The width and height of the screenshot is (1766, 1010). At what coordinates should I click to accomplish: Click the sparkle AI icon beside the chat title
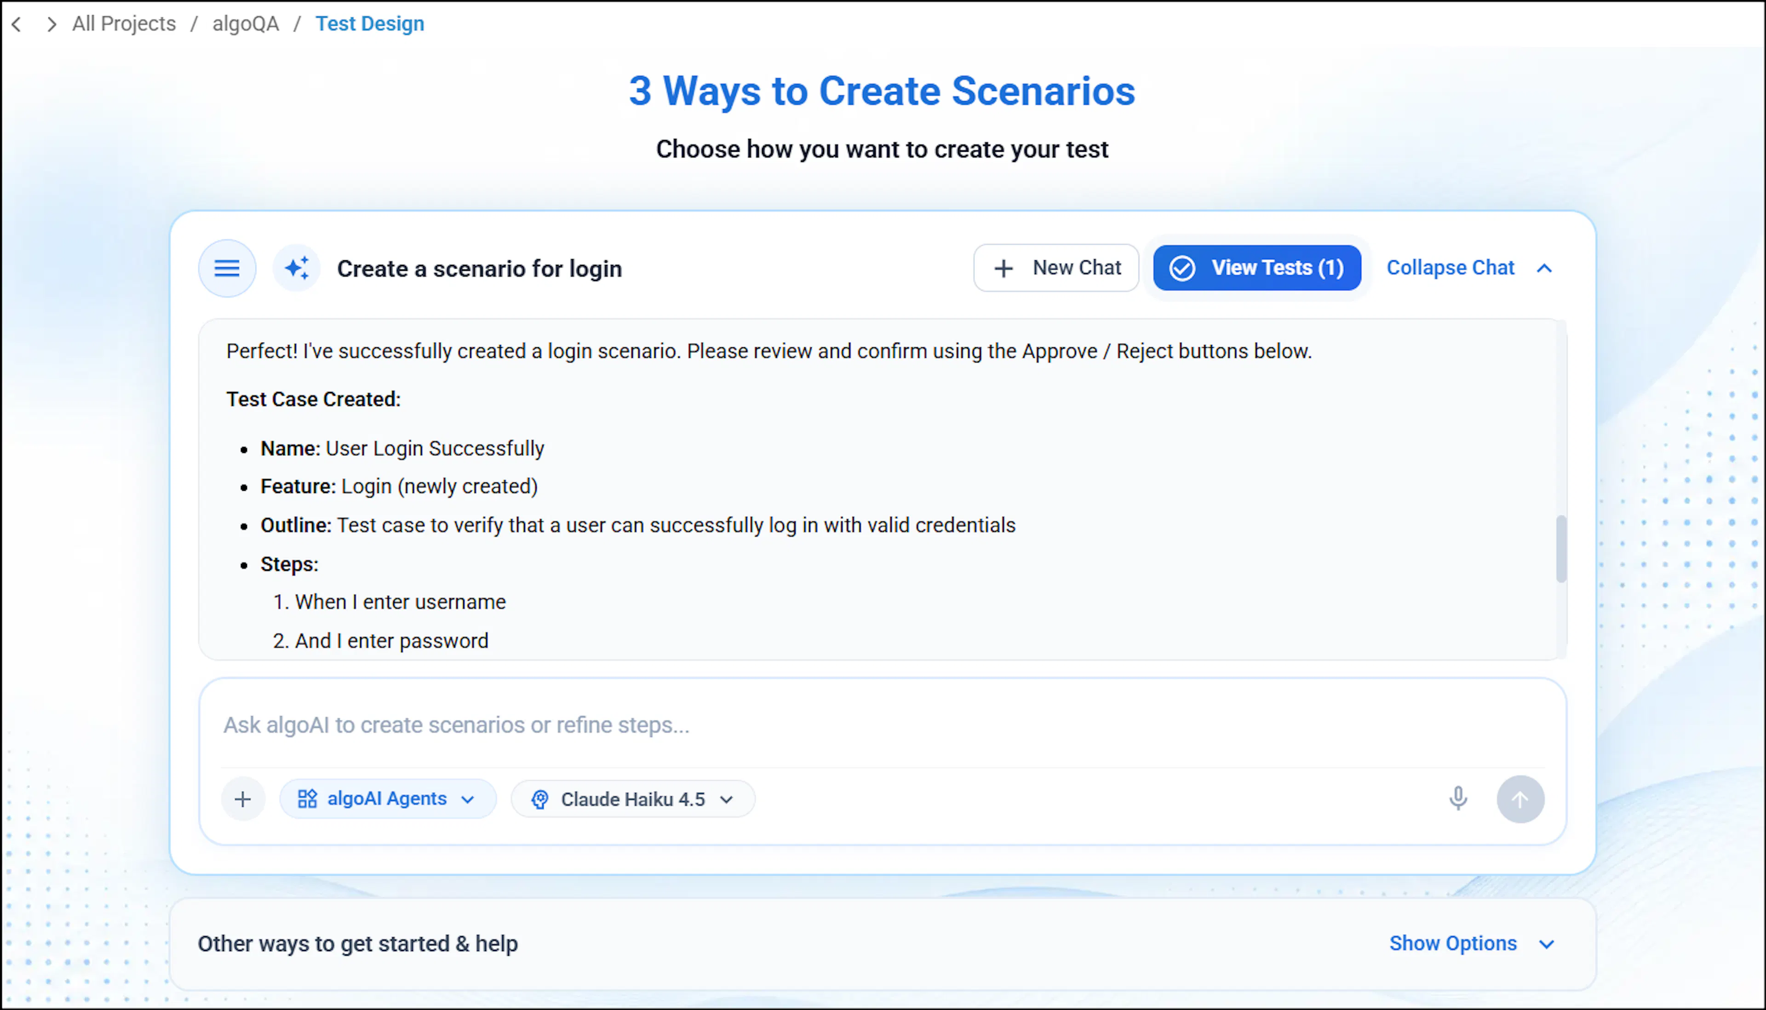point(298,268)
